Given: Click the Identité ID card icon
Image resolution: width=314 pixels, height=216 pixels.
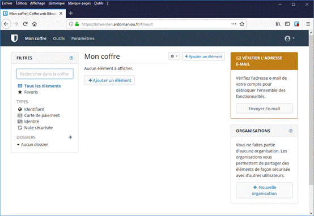Looking at the screenshot, I should tap(20, 122).
